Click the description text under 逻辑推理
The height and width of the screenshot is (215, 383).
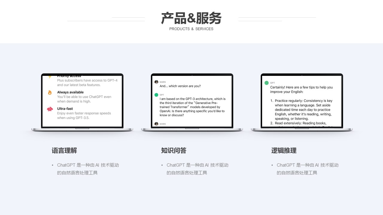[307, 169]
